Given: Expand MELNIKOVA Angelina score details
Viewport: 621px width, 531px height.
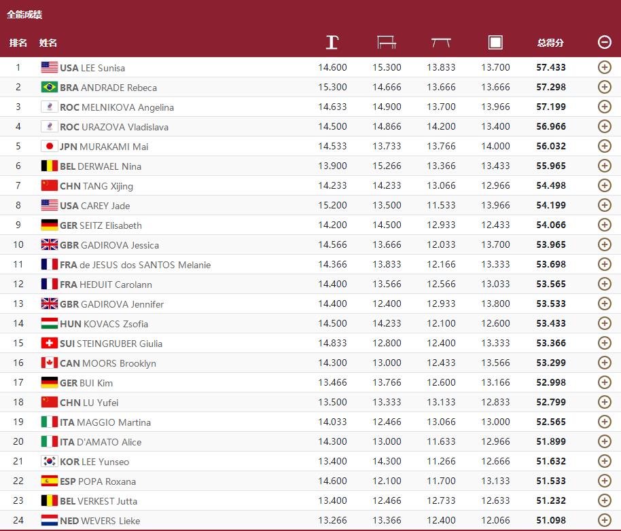Looking at the screenshot, I should point(605,107).
